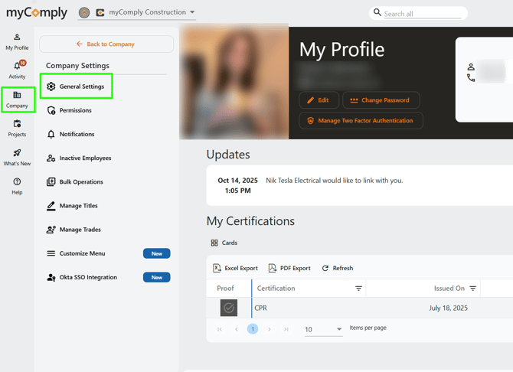Open Notifications settings
This screenshot has width=513, height=372.
(x=77, y=134)
